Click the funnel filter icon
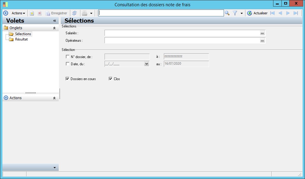The height and width of the screenshot is (179, 305). (235, 13)
